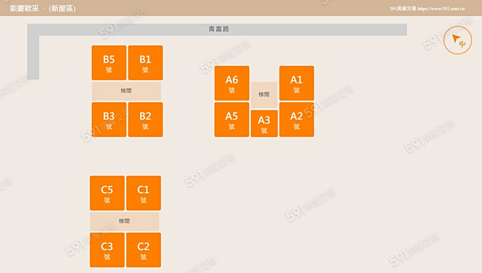Choose unit C2號
Viewport: 482px width, 273px height.
click(144, 250)
